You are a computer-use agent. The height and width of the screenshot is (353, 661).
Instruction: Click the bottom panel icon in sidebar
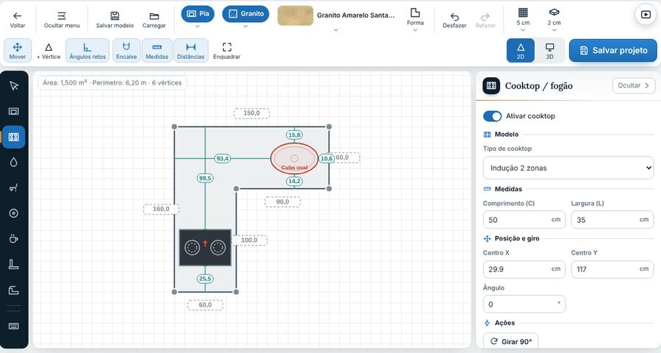tap(14, 326)
